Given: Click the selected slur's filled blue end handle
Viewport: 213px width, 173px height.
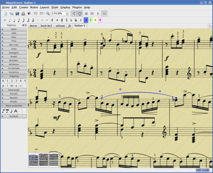Looking at the screenshot, I should [x=176, y=98].
